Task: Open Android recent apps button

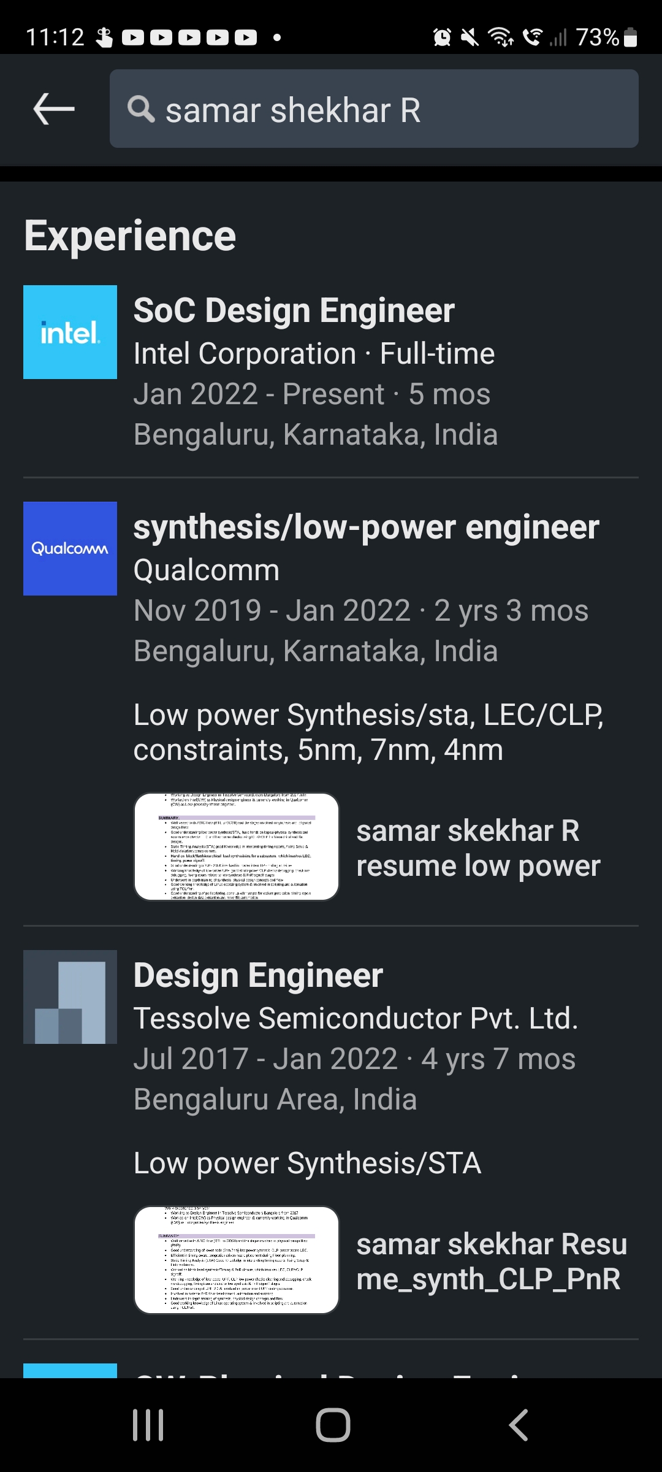Action: pyautogui.click(x=148, y=1424)
